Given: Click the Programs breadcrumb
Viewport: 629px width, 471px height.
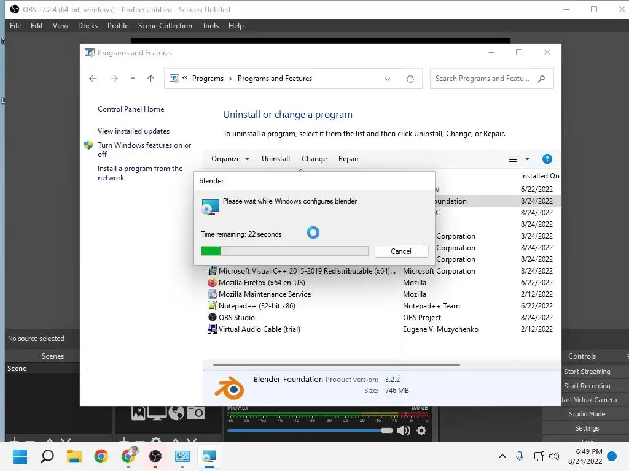Looking at the screenshot, I should 208,78.
